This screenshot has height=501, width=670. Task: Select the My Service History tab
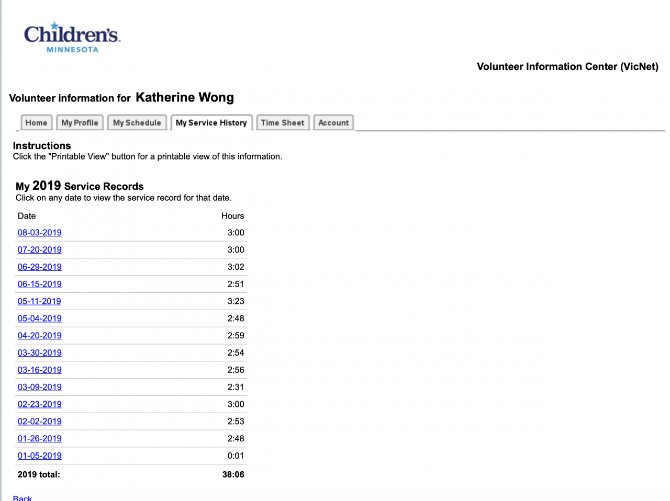[x=211, y=122]
